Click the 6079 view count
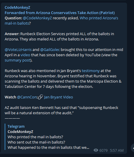Image resolution: width=134 pixels, height=157 pixels. coord(104,150)
